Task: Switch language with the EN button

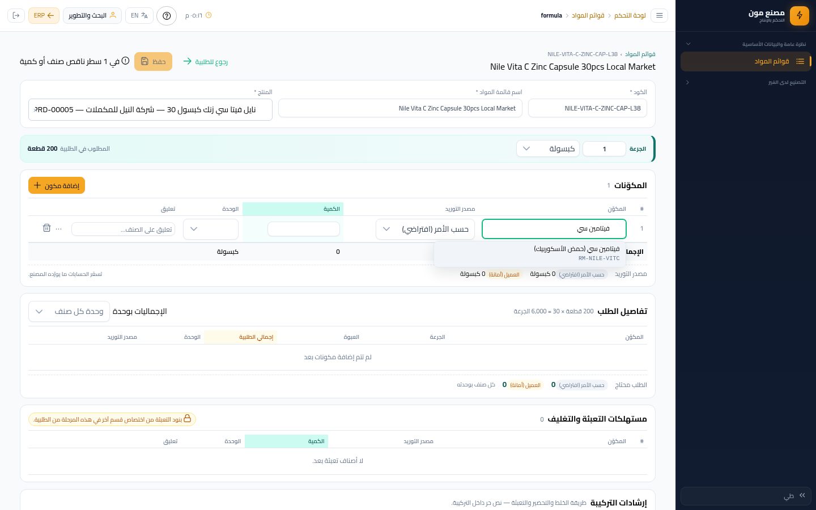Action: [139, 15]
